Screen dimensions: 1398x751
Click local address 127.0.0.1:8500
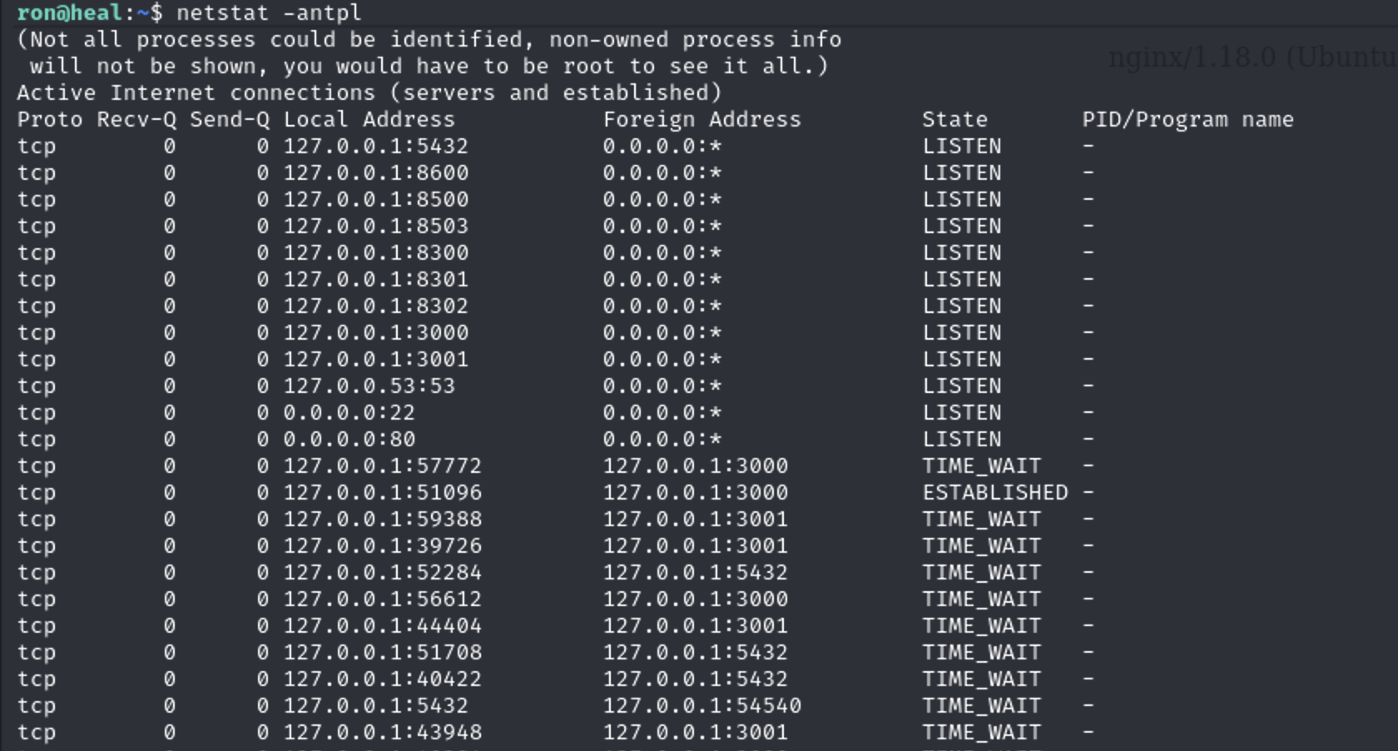coord(376,200)
